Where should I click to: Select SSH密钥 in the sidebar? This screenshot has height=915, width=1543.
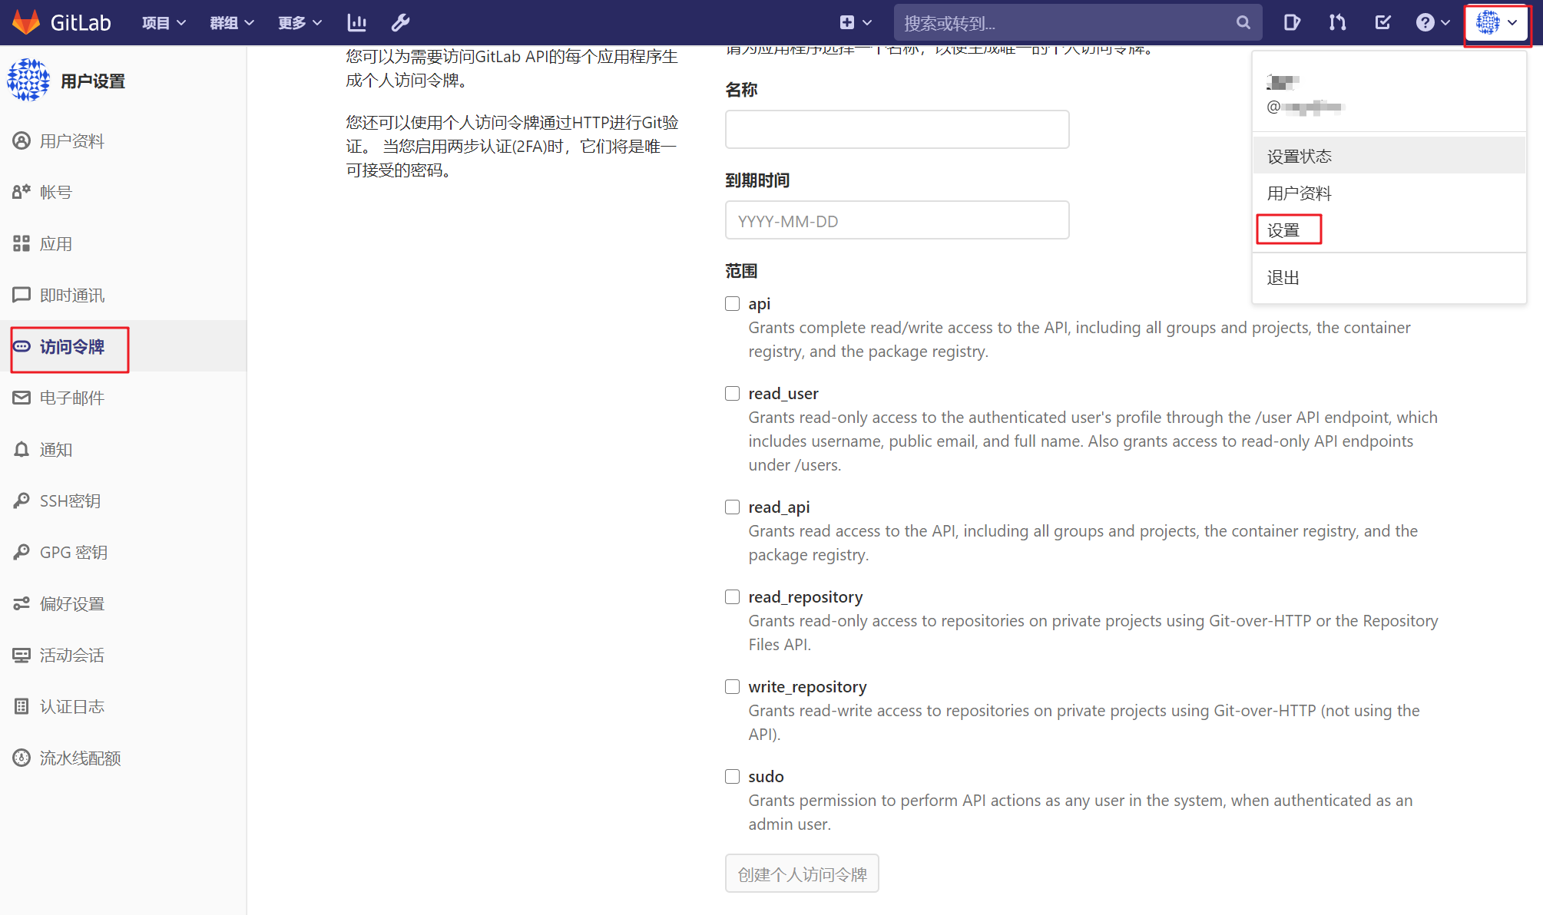pyautogui.click(x=69, y=500)
